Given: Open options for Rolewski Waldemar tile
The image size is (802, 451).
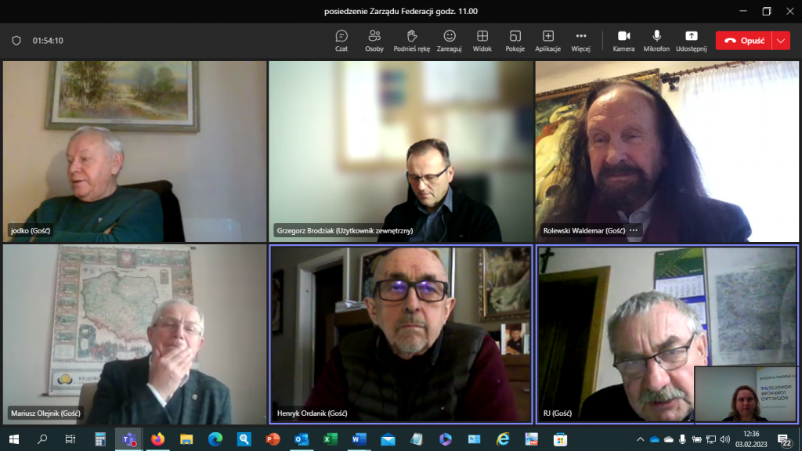Looking at the screenshot, I should click(634, 231).
